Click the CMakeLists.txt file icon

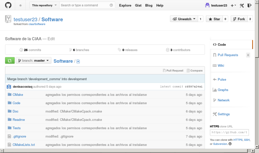[9, 144]
